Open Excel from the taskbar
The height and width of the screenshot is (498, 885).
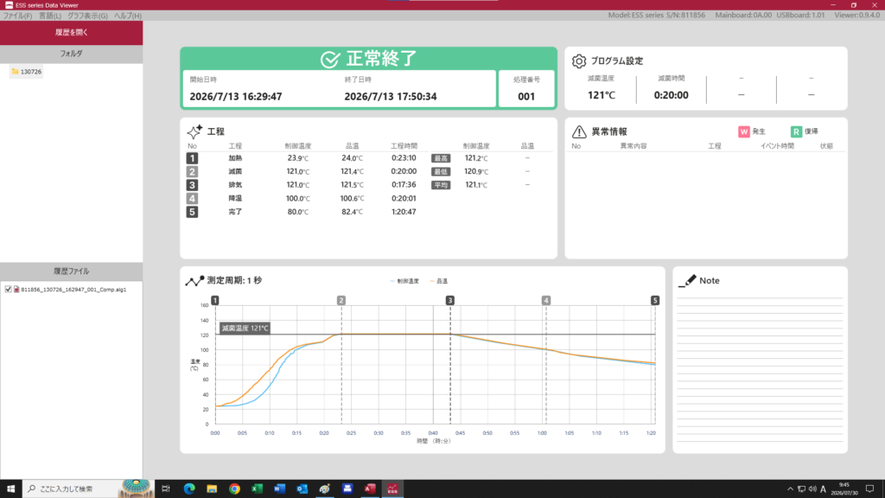257,489
